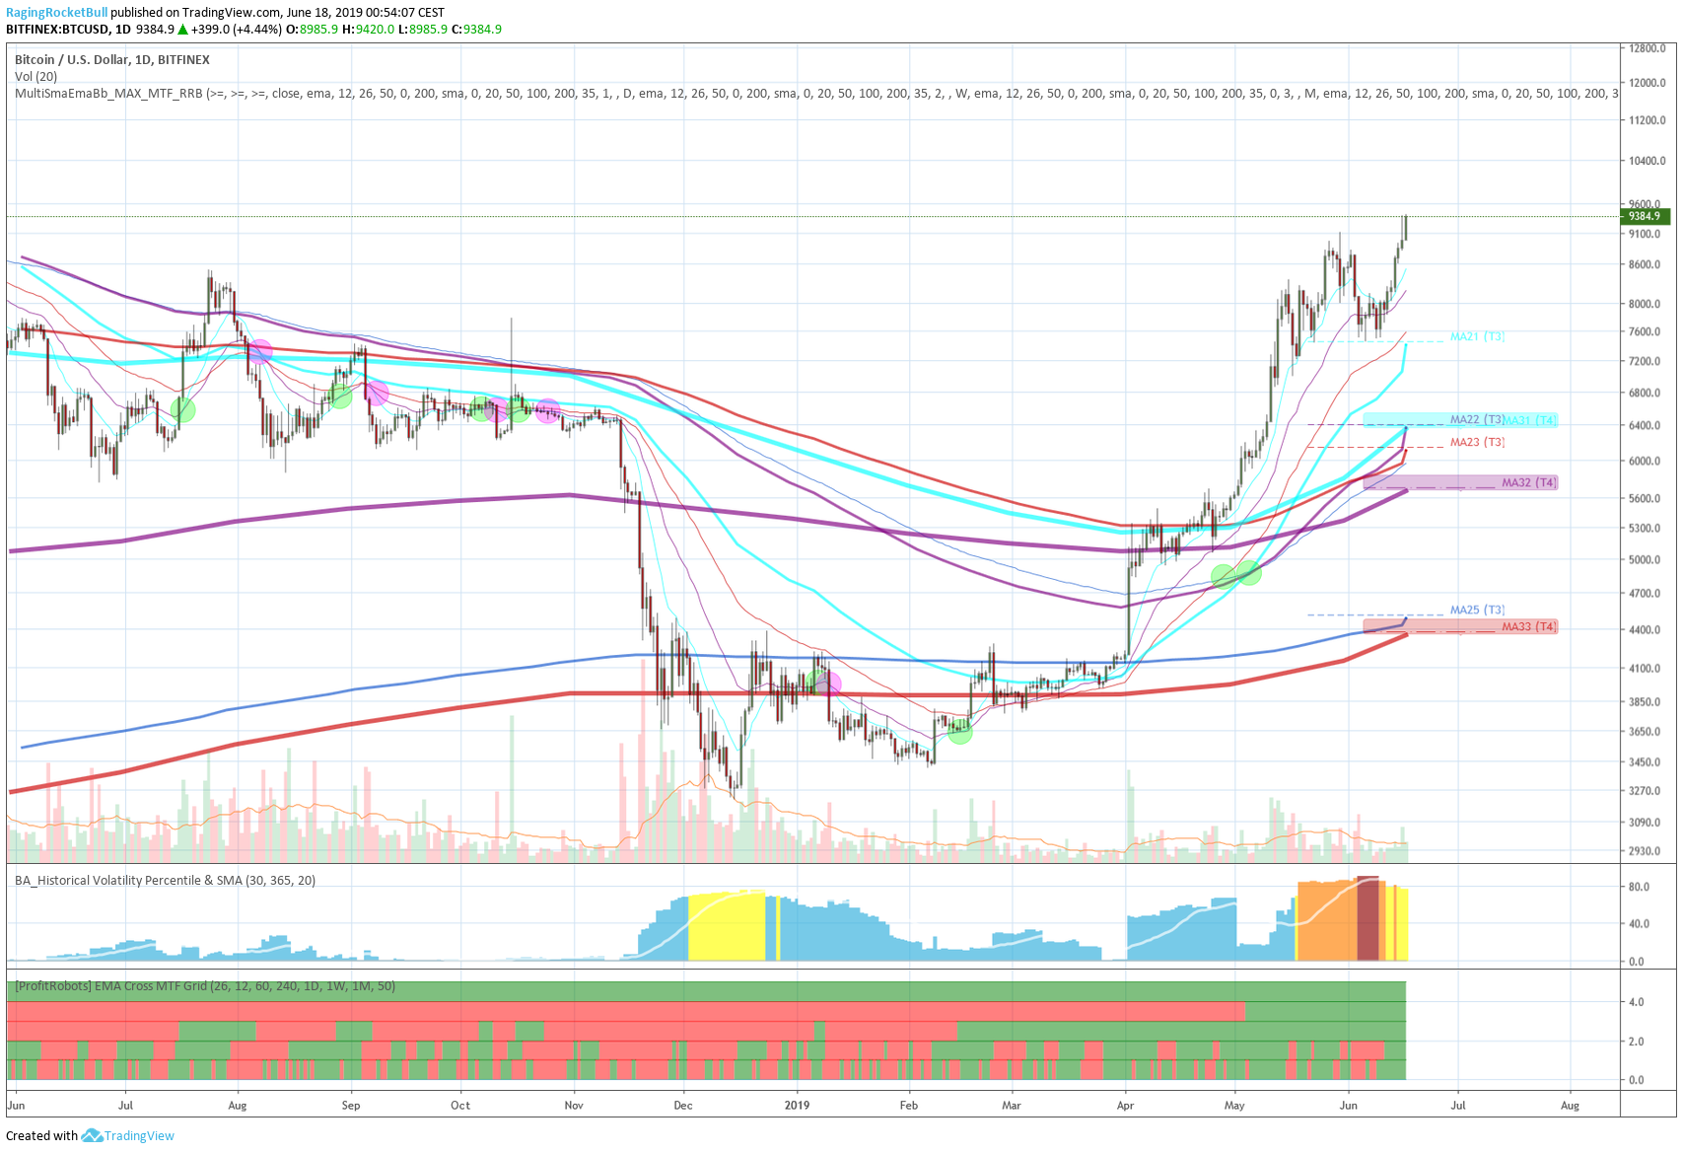
Task: Click the ProfitRobots EMA Cross MTF Grid label
Action: [205, 985]
